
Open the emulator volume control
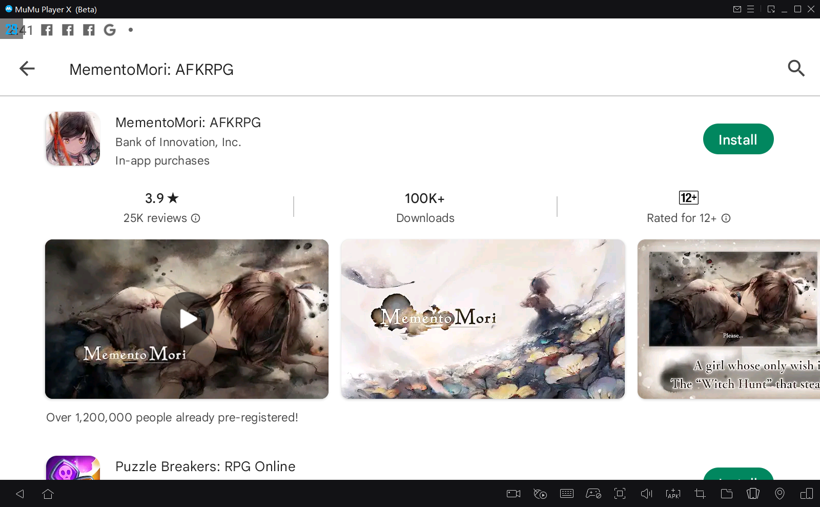647,494
